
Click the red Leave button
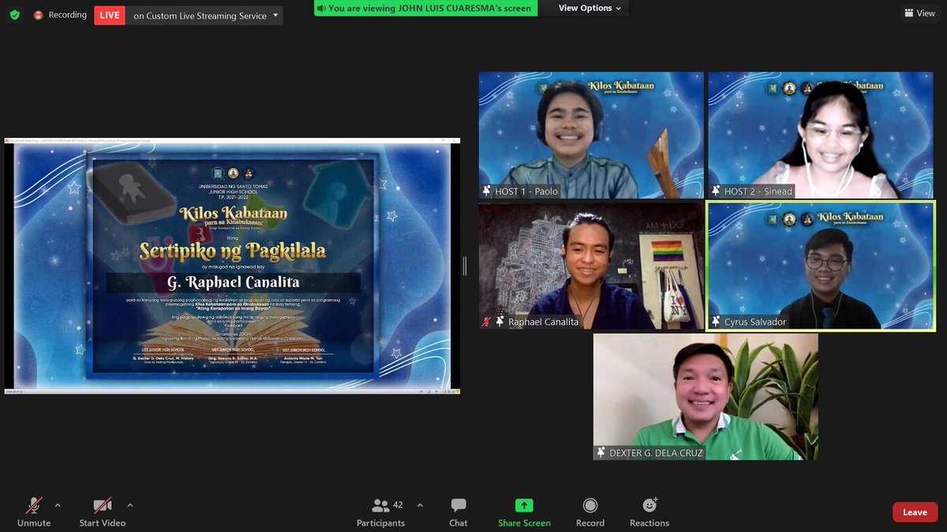point(915,512)
